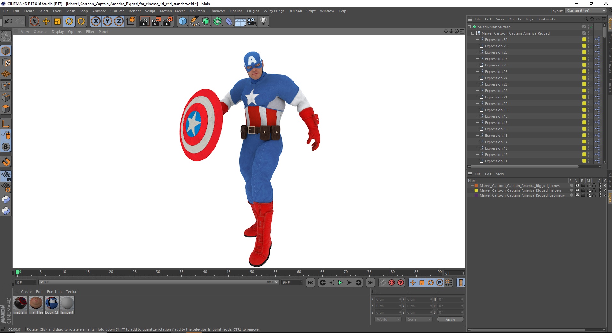This screenshot has height=333, width=612.
Task: Collapse the Subdivision Surface tree node
Action: click(469, 27)
